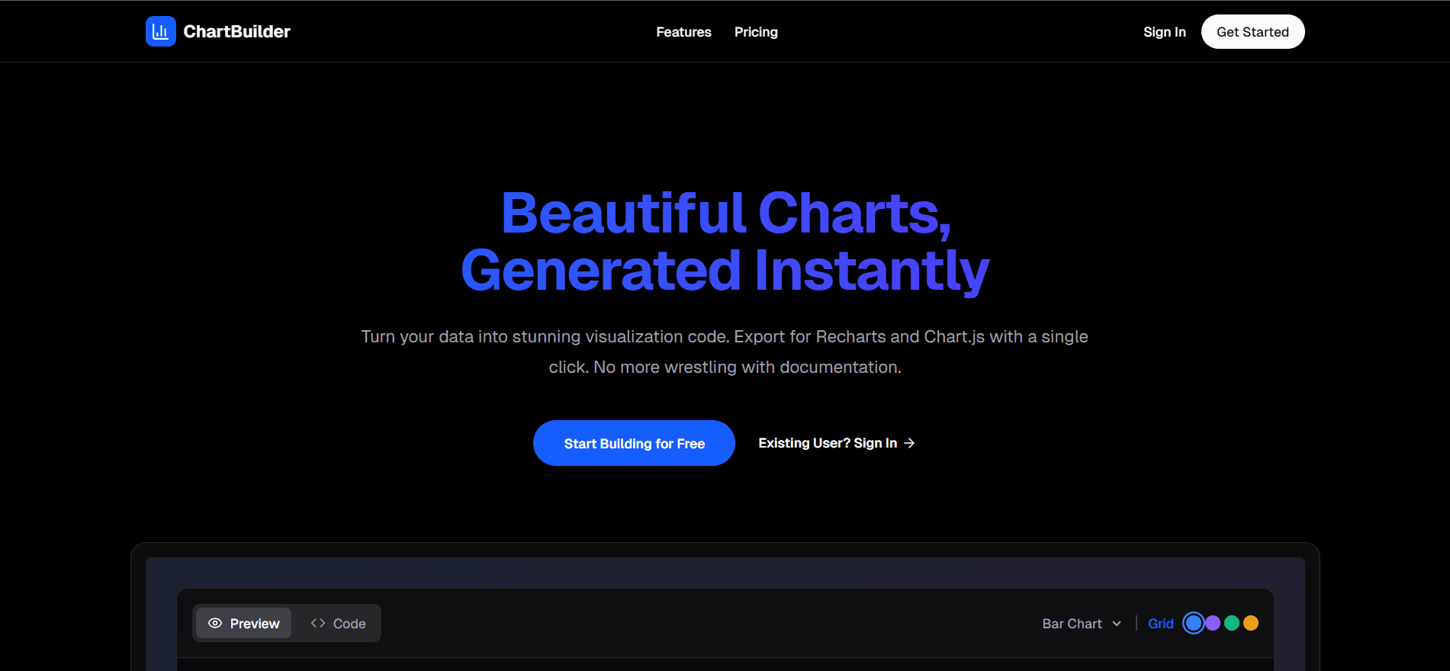Select the orange color swatch
This screenshot has height=671, width=1450.
coord(1251,623)
